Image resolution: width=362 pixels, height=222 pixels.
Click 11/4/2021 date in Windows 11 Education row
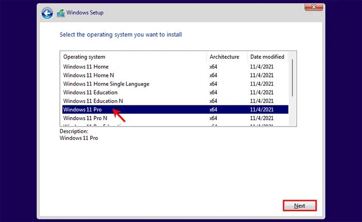[262, 92]
